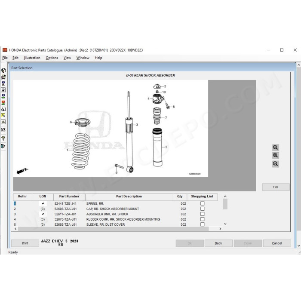Select part number 52611-TZA-J01
The height and width of the screenshot is (301, 301).
(x=65, y=214)
